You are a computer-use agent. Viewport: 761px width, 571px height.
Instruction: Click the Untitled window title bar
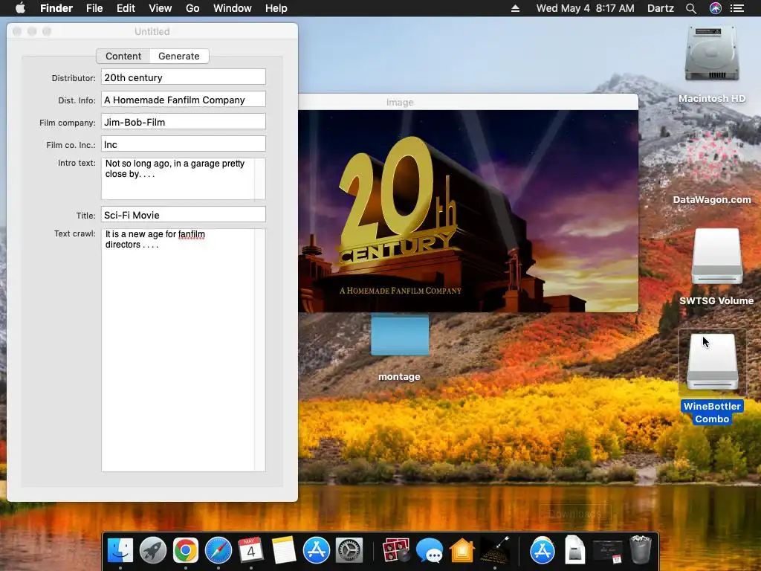click(152, 31)
